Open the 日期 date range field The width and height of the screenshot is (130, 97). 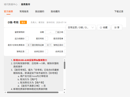[52, 32]
